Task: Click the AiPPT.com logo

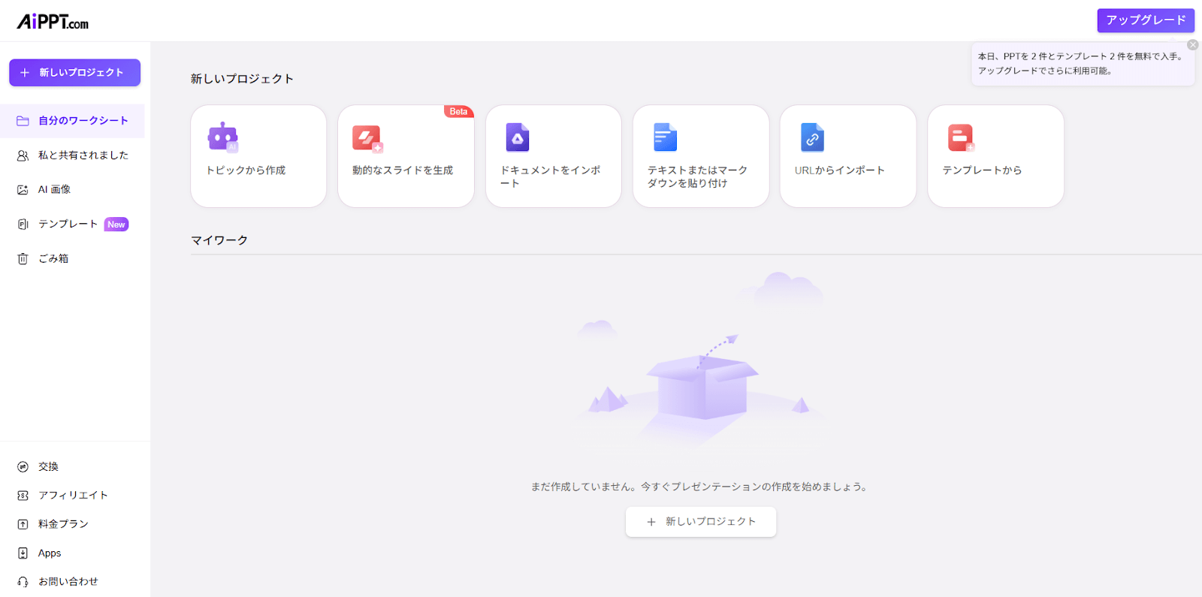Action: pos(53,22)
